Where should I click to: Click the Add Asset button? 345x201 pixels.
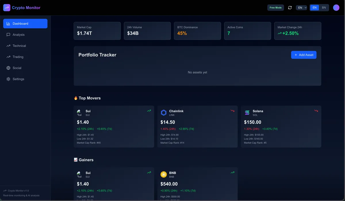click(304, 55)
